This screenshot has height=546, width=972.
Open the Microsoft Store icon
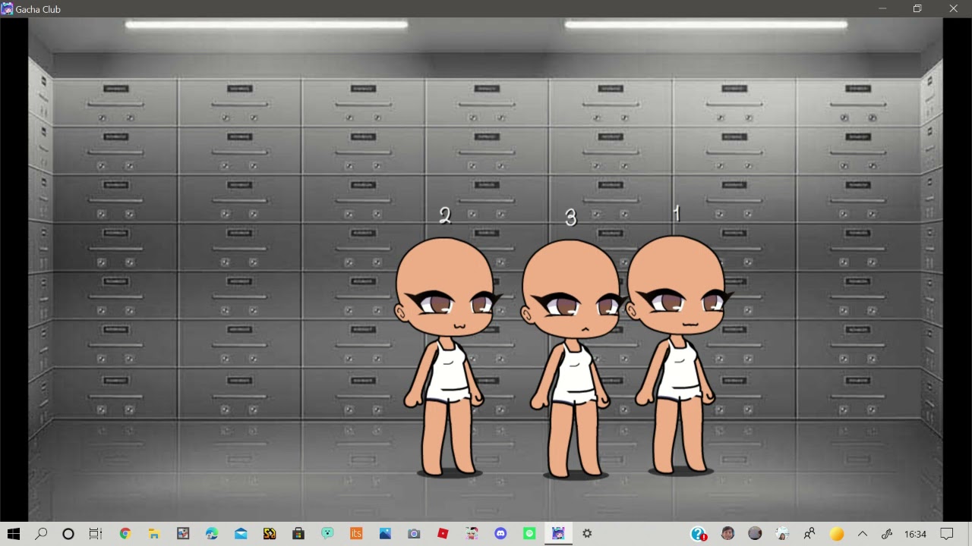coord(298,534)
